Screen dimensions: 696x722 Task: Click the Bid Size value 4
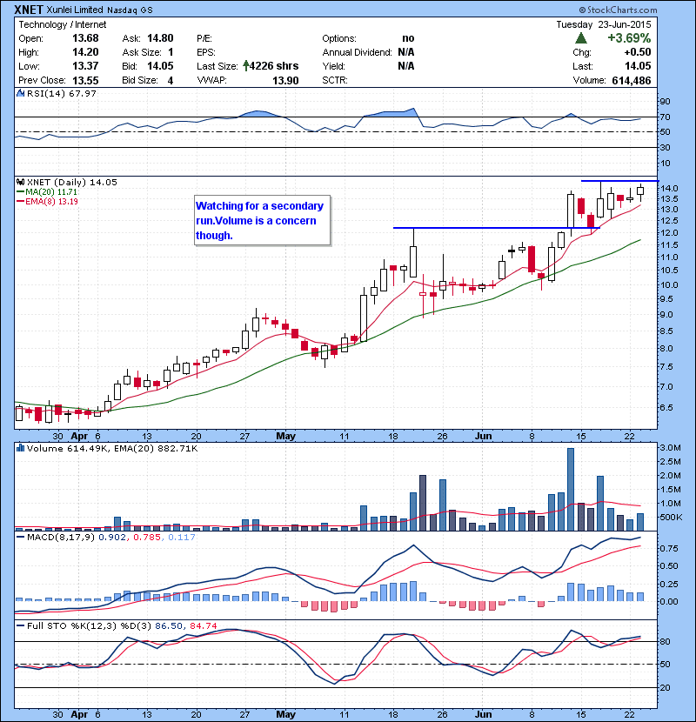coord(171,80)
